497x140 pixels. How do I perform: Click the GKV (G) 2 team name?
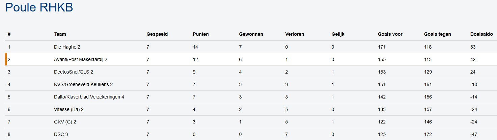point(65,122)
